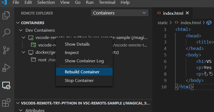The width and height of the screenshot is (214, 112).
Task: Click the <html> opening tag on line 1
Action: coord(183,29)
